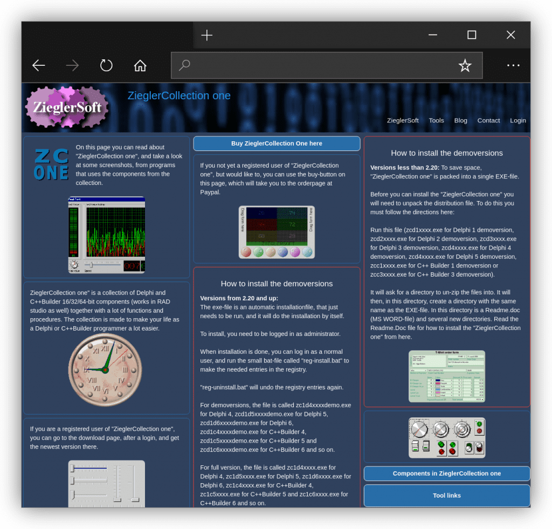
Task: Click the '"reg-uninstall.bat" will undo the registry entries again.' line
Action: coord(272,387)
